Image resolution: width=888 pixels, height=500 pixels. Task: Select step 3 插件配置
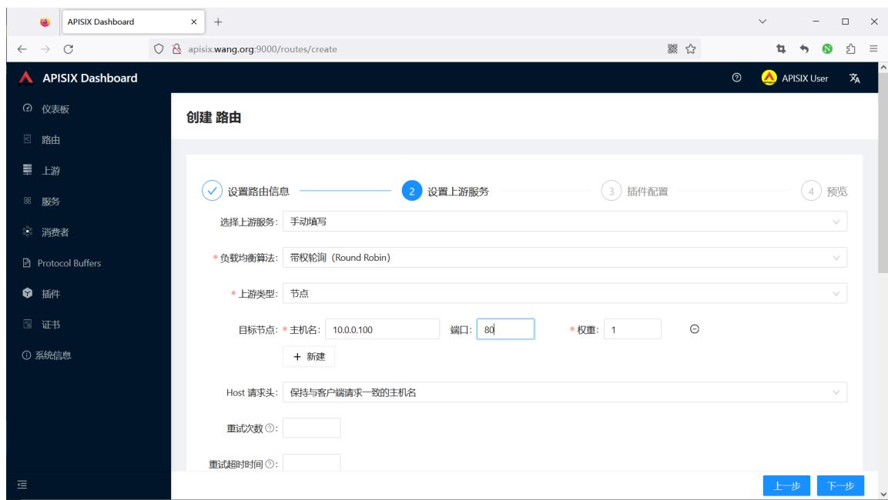click(x=635, y=192)
